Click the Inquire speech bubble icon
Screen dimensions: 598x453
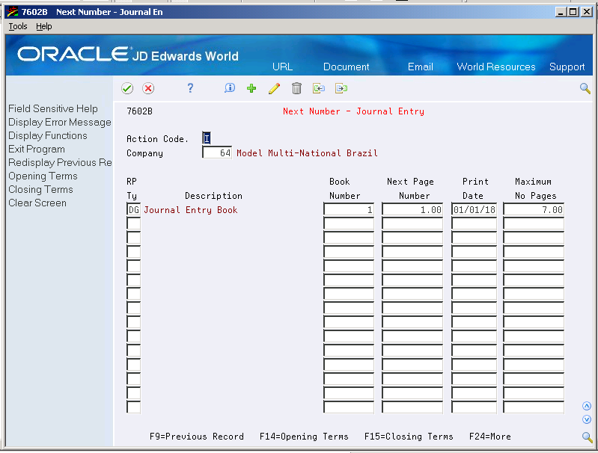pos(230,88)
